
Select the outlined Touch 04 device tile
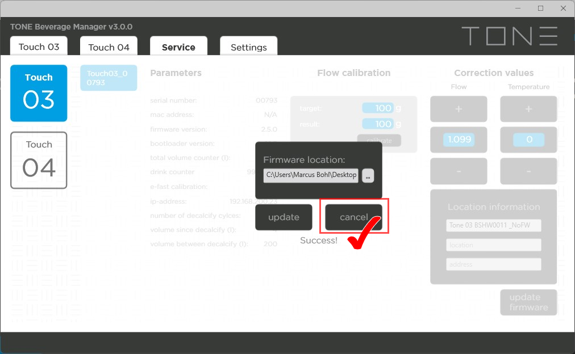coord(39,161)
